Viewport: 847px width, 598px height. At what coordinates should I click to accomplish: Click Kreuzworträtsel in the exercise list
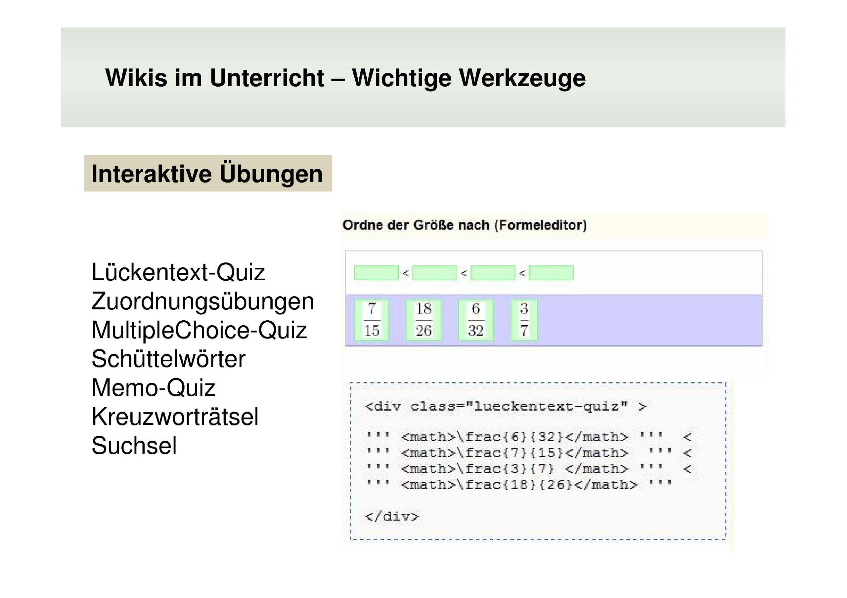tap(175, 417)
